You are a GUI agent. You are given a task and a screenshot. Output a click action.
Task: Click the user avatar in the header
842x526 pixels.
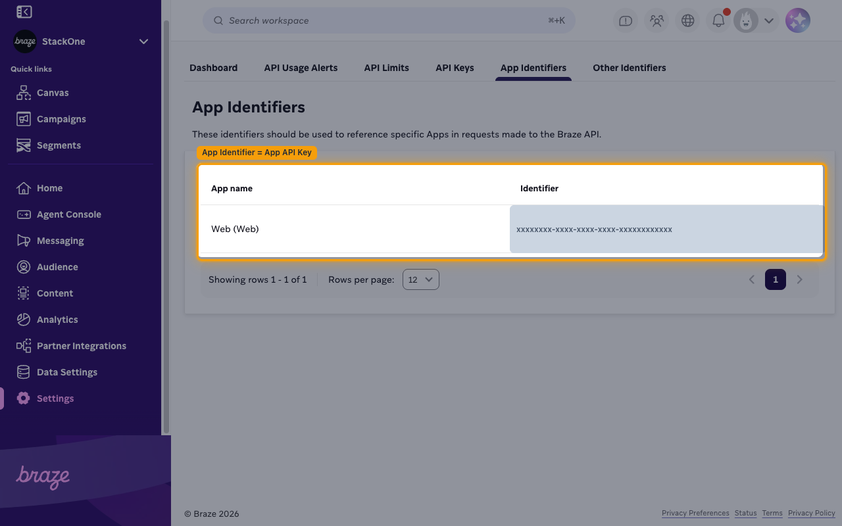tap(746, 20)
